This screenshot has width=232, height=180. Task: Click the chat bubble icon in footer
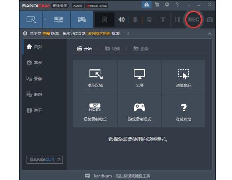88,176
